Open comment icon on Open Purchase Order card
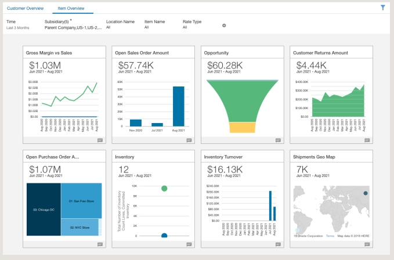 [x=100, y=245]
